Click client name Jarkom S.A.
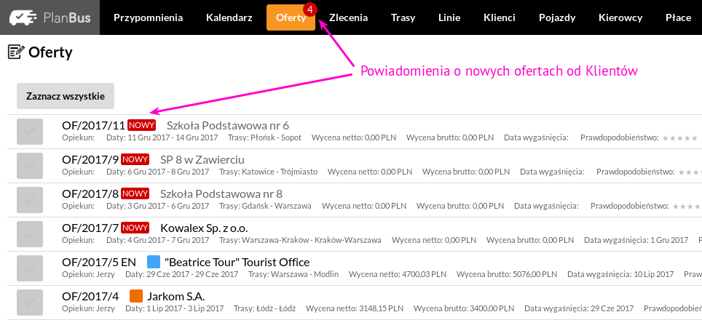Image resolution: width=702 pixels, height=320 pixels. [x=176, y=296]
